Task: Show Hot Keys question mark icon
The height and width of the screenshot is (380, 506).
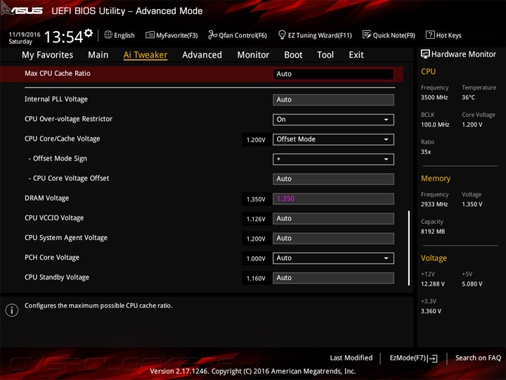Action: coord(430,34)
